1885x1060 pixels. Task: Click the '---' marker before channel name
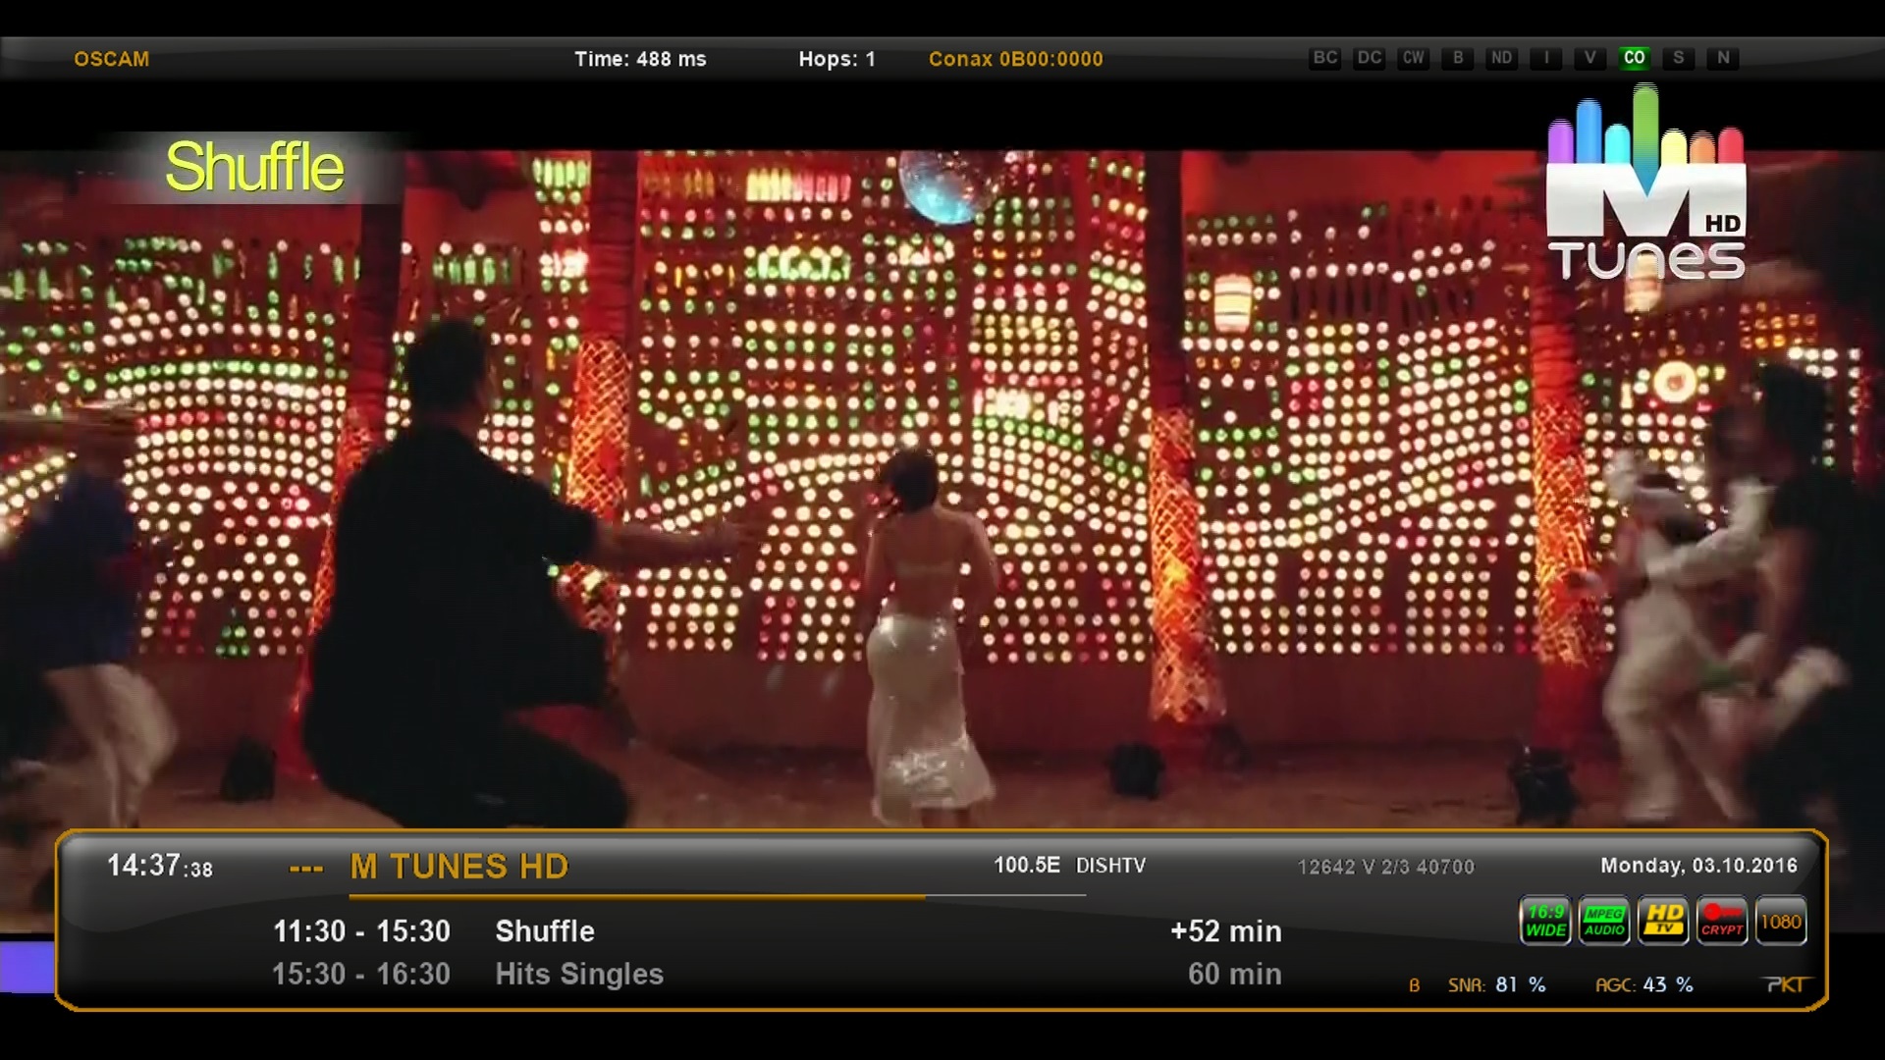306,870
